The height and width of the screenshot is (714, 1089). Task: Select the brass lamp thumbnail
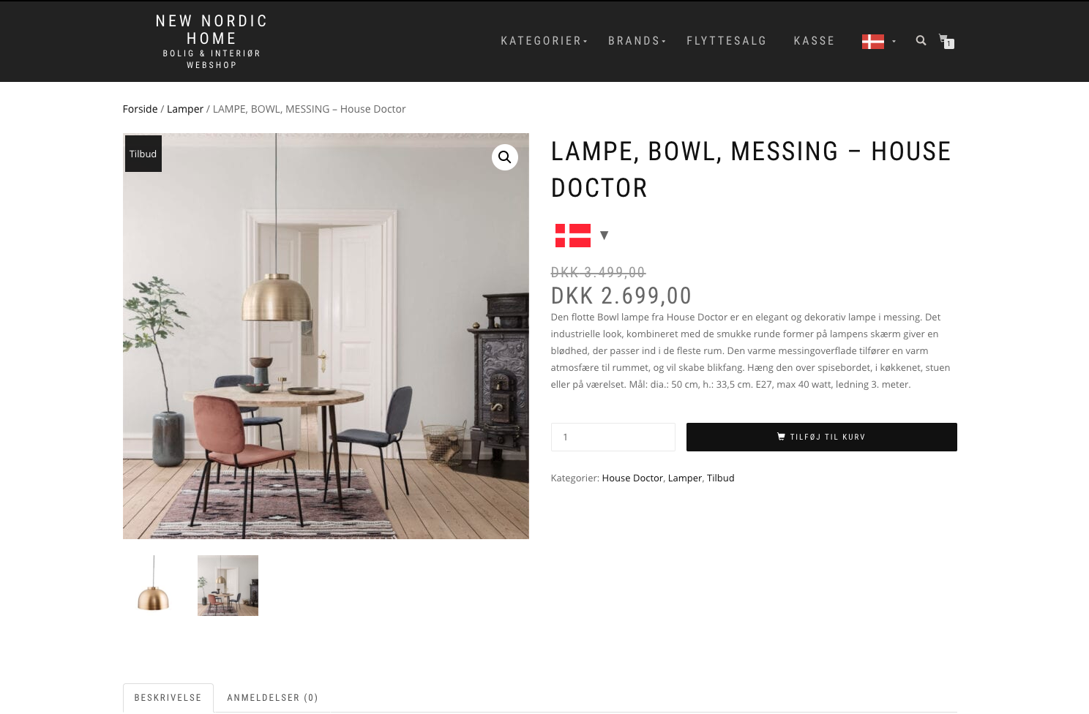(x=153, y=585)
